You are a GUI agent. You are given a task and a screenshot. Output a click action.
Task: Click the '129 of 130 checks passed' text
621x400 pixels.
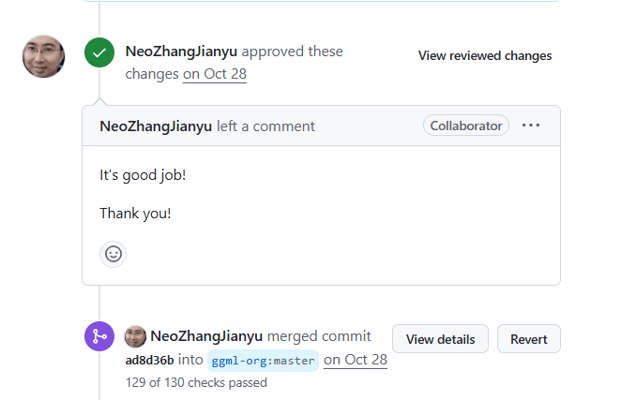196,382
